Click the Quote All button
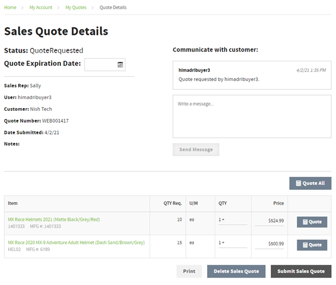The image size is (336, 285). pyautogui.click(x=310, y=183)
